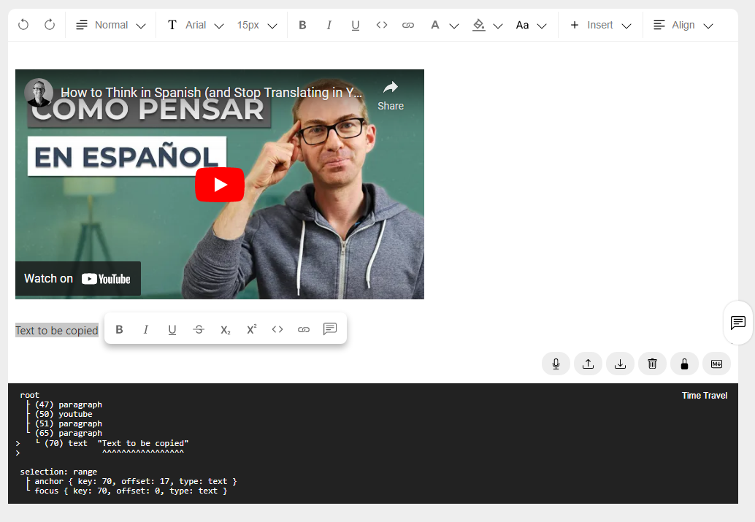Click the Undo icon in the toolbar
Screen dimensions: 755x522
(23, 24)
